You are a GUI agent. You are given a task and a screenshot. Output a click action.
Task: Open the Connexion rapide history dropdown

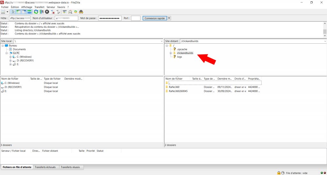[169, 18]
